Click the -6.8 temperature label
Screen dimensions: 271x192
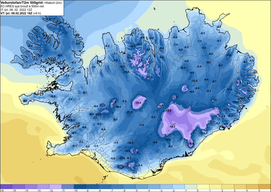click(175, 37)
